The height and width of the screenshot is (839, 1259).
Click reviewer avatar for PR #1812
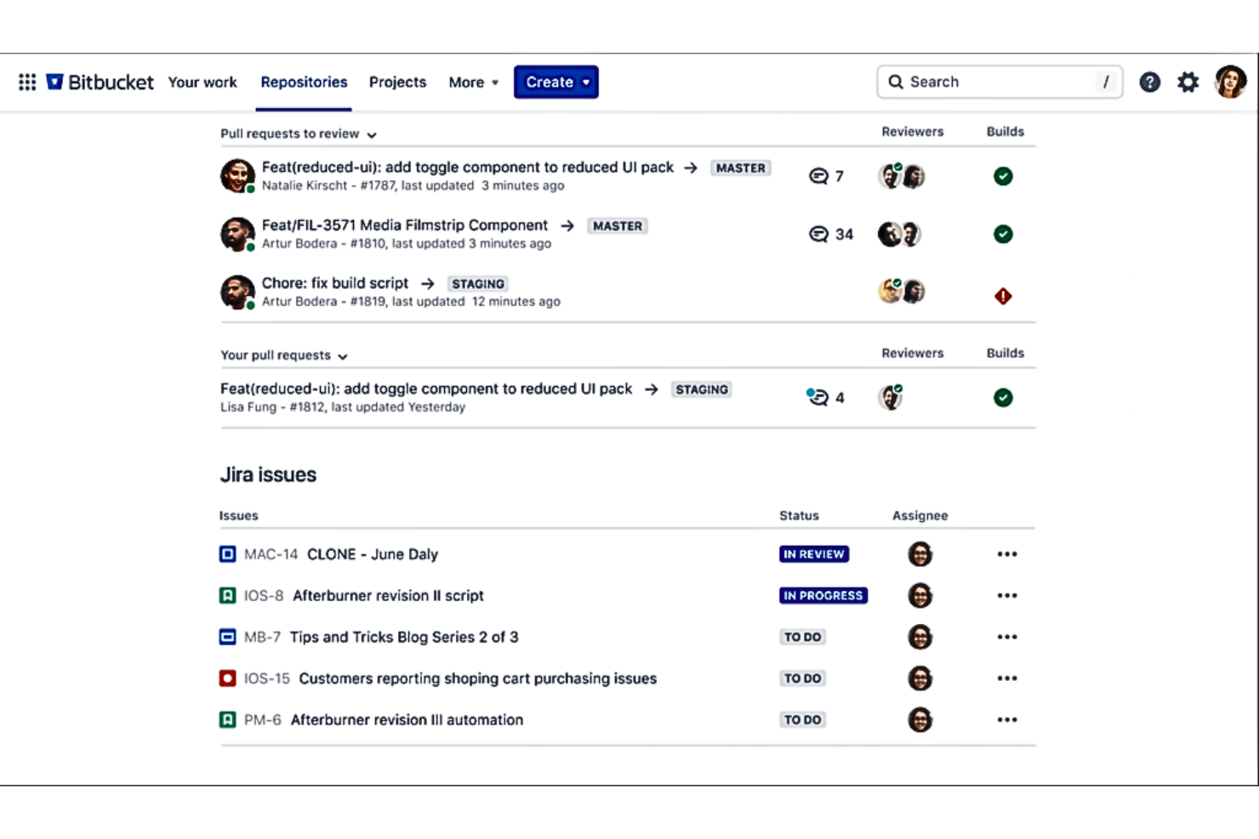[x=891, y=397]
